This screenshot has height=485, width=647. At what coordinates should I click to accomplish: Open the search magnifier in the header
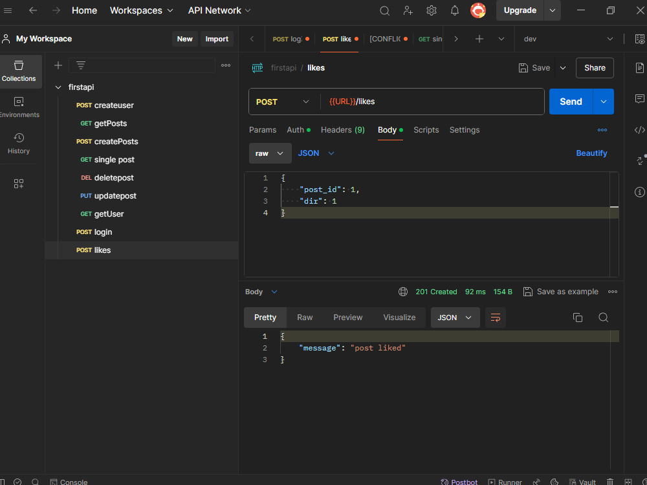point(384,11)
